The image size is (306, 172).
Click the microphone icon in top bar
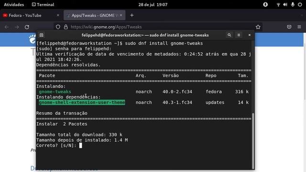pyautogui.click(x=293, y=4)
